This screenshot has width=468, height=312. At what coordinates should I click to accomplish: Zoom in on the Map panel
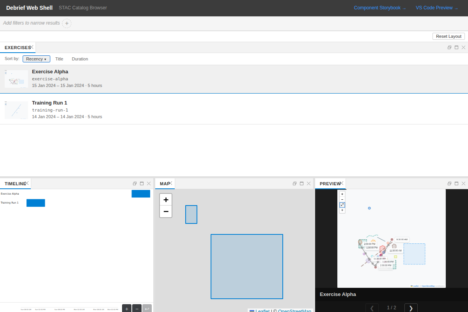coord(166,199)
